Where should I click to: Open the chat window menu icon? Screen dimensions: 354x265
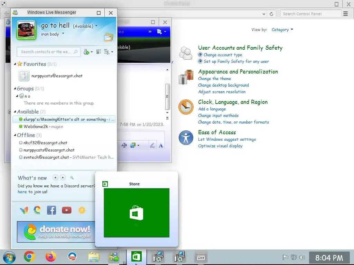tap(159, 31)
